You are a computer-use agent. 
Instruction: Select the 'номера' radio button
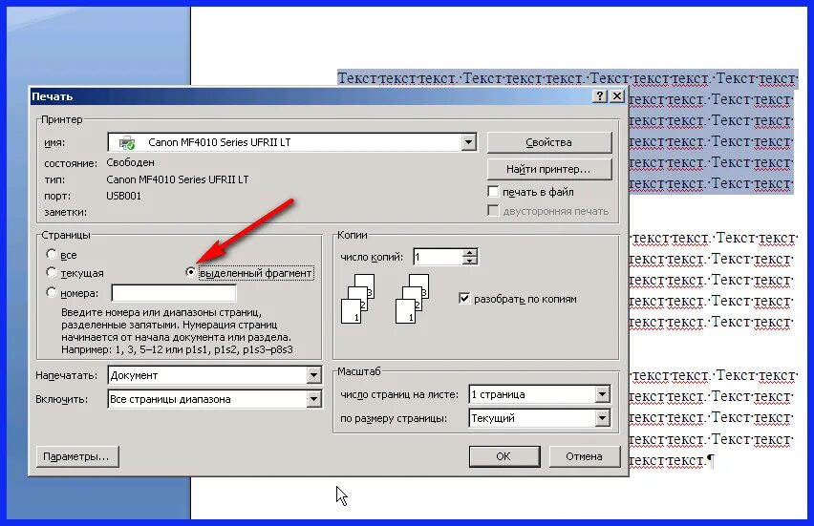[x=51, y=292]
